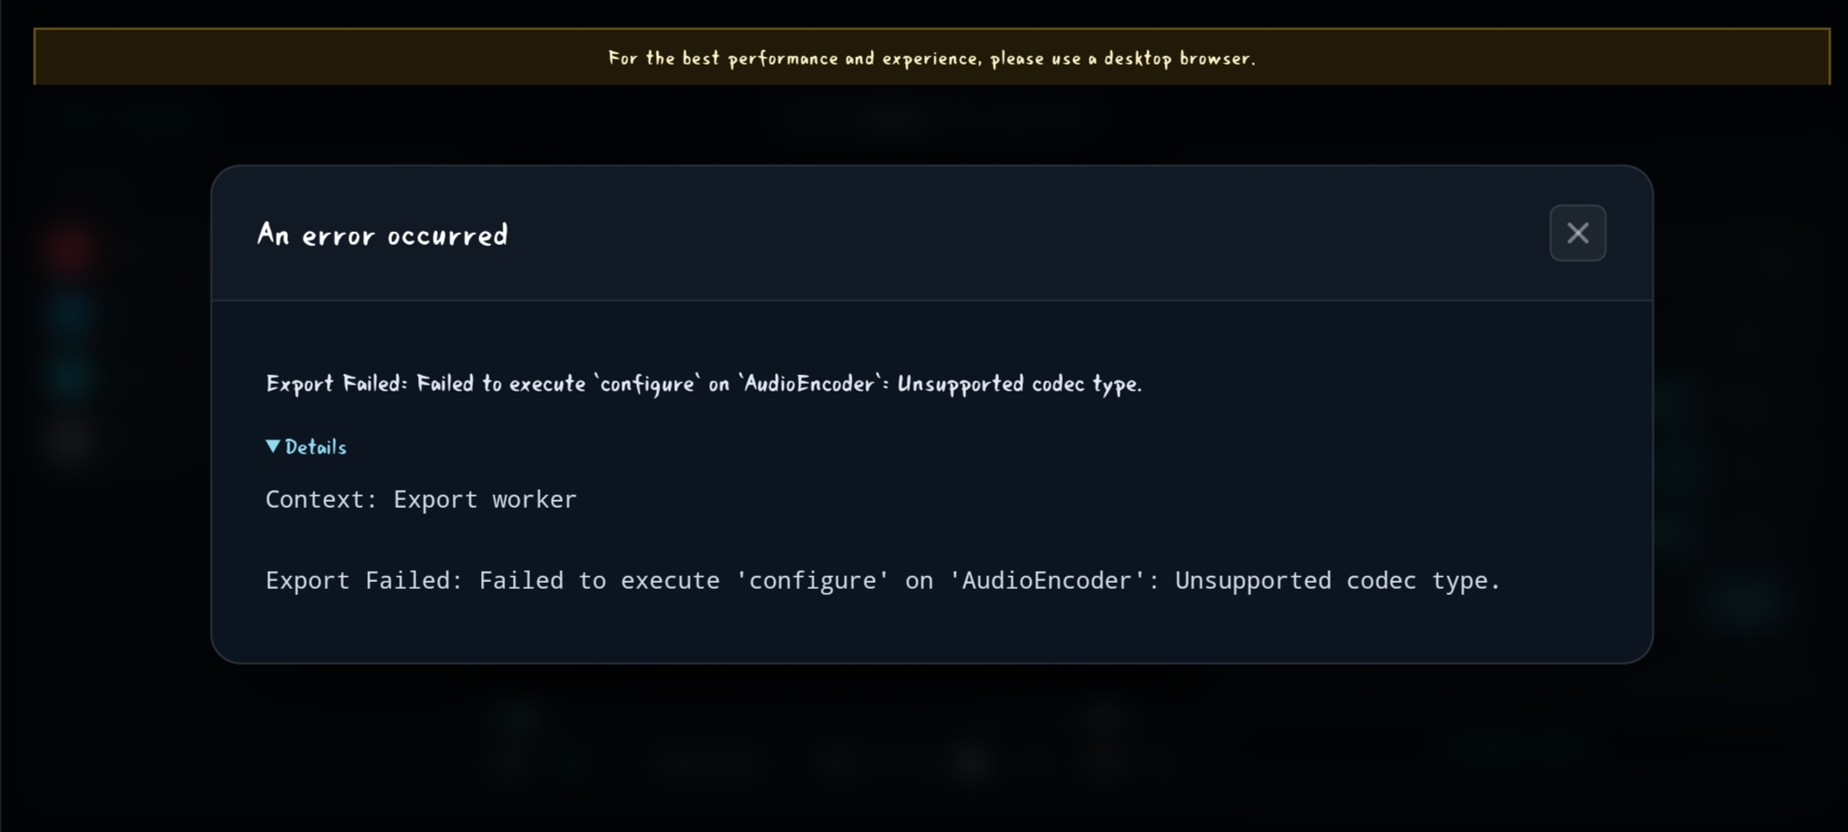Click 'configure' in the monospace details text
The width and height of the screenshot is (1848, 832).
[812, 580]
